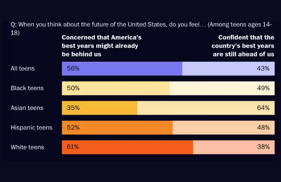
Task: Click the "(Among teens ages 14-" parenthetical text
Action: (240, 25)
